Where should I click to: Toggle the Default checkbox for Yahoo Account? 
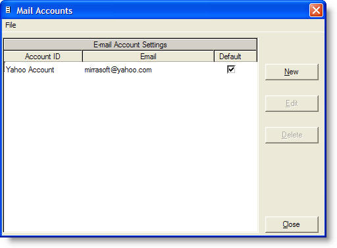[231, 69]
